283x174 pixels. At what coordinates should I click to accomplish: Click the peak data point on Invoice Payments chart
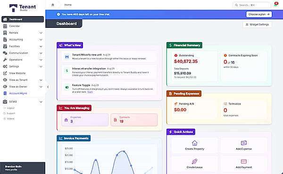tap(124, 151)
